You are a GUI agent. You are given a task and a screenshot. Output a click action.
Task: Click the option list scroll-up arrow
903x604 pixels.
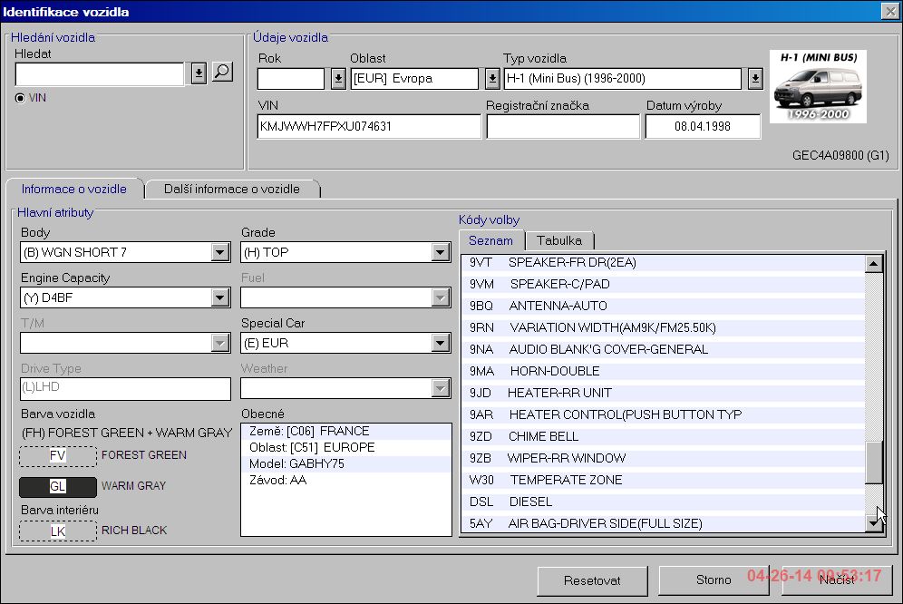click(874, 264)
